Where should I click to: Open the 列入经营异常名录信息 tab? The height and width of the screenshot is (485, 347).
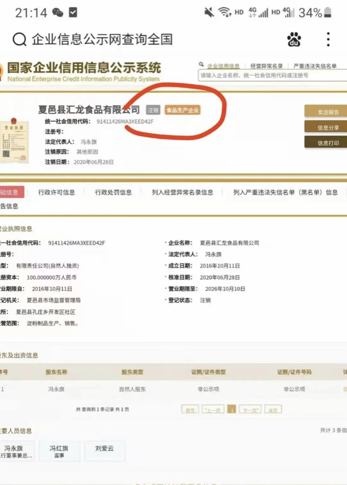[182, 192]
